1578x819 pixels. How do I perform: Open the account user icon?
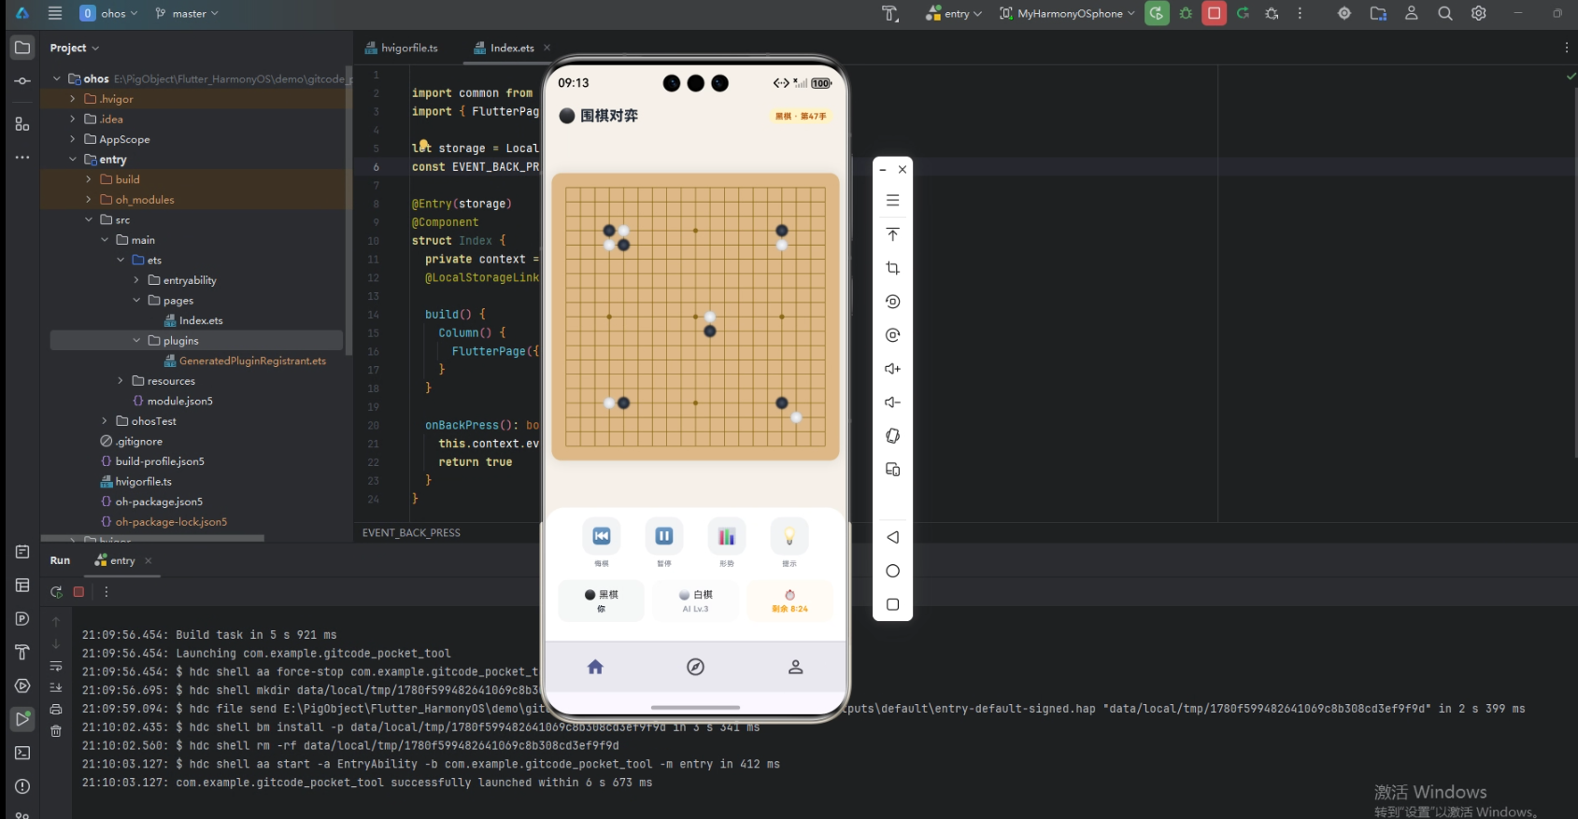point(1412,13)
